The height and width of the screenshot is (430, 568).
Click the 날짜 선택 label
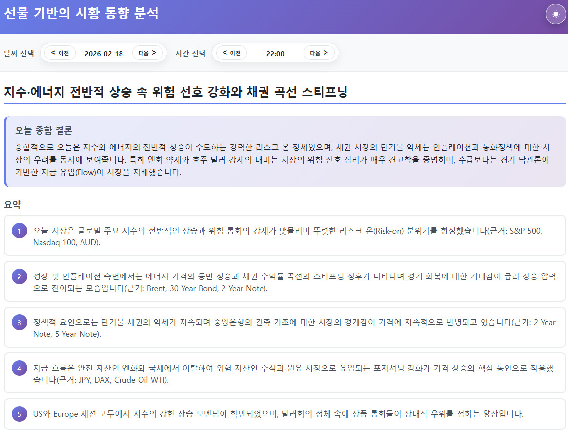tap(19, 53)
